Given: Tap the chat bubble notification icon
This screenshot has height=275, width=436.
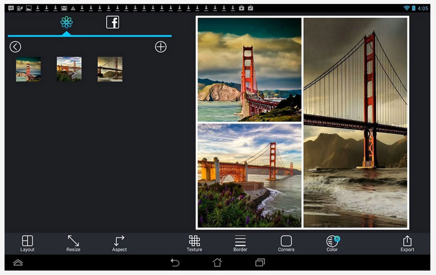Looking at the screenshot, I should [x=11, y=8].
